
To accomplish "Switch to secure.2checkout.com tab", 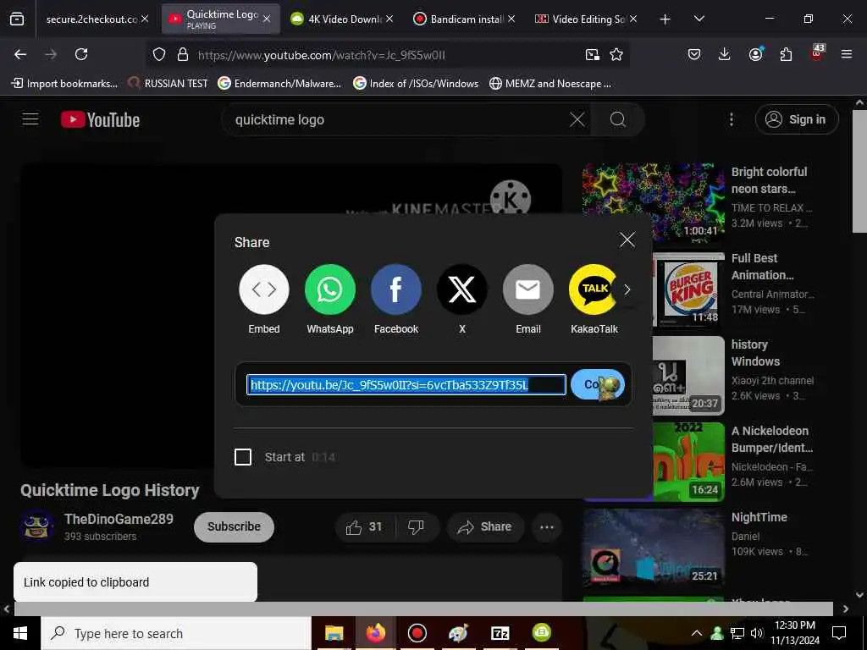I will [x=91, y=19].
